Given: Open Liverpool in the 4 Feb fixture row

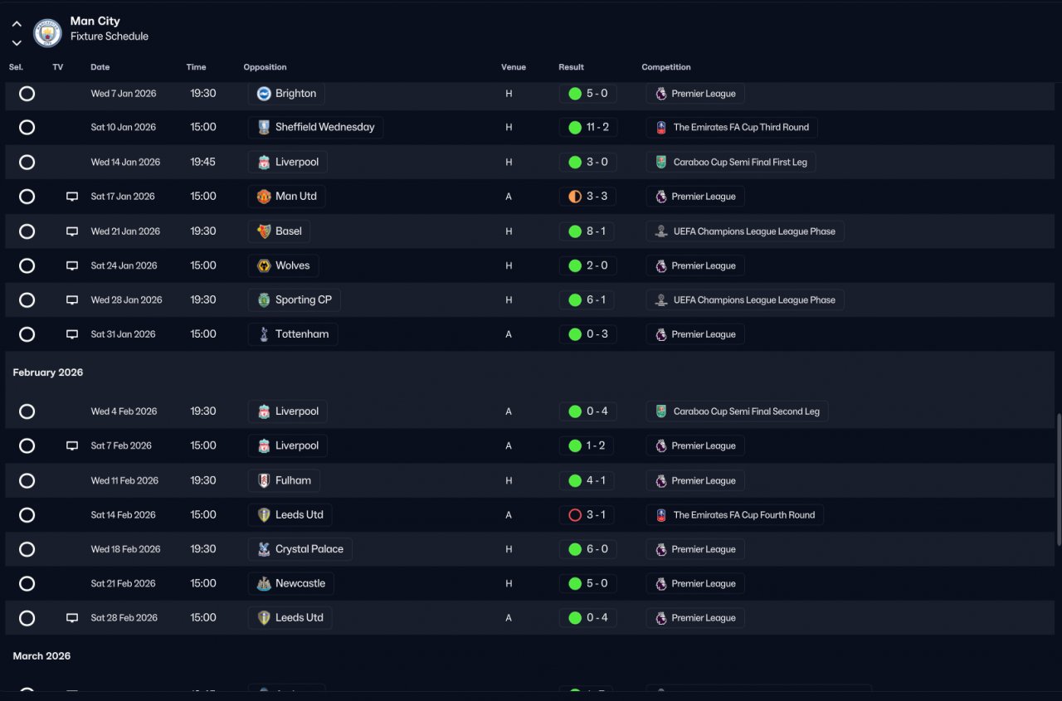Looking at the screenshot, I should [288, 411].
